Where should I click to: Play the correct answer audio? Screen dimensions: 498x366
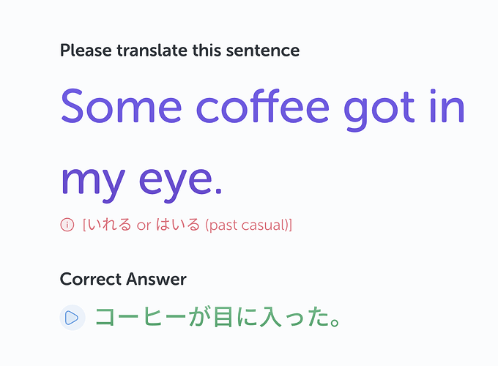coord(72,318)
